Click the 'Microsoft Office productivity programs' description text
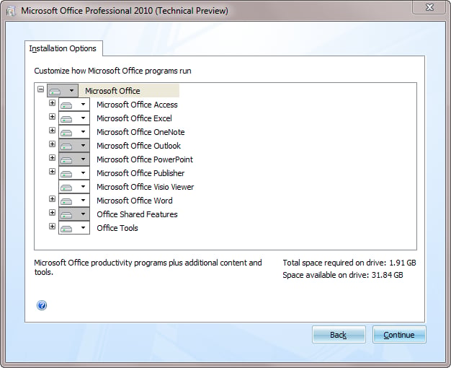451x368 pixels. coord(148,267)
